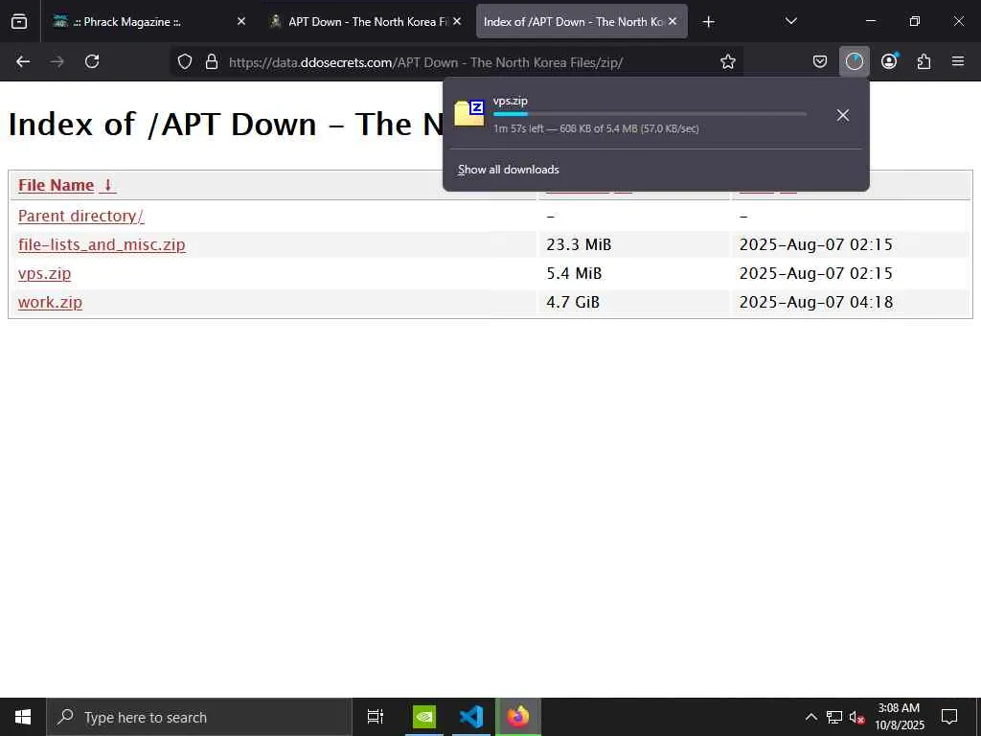Open a new tab with the plus button
The height and width of the screenshot is (736, 981).
click(x=708, y=22)
